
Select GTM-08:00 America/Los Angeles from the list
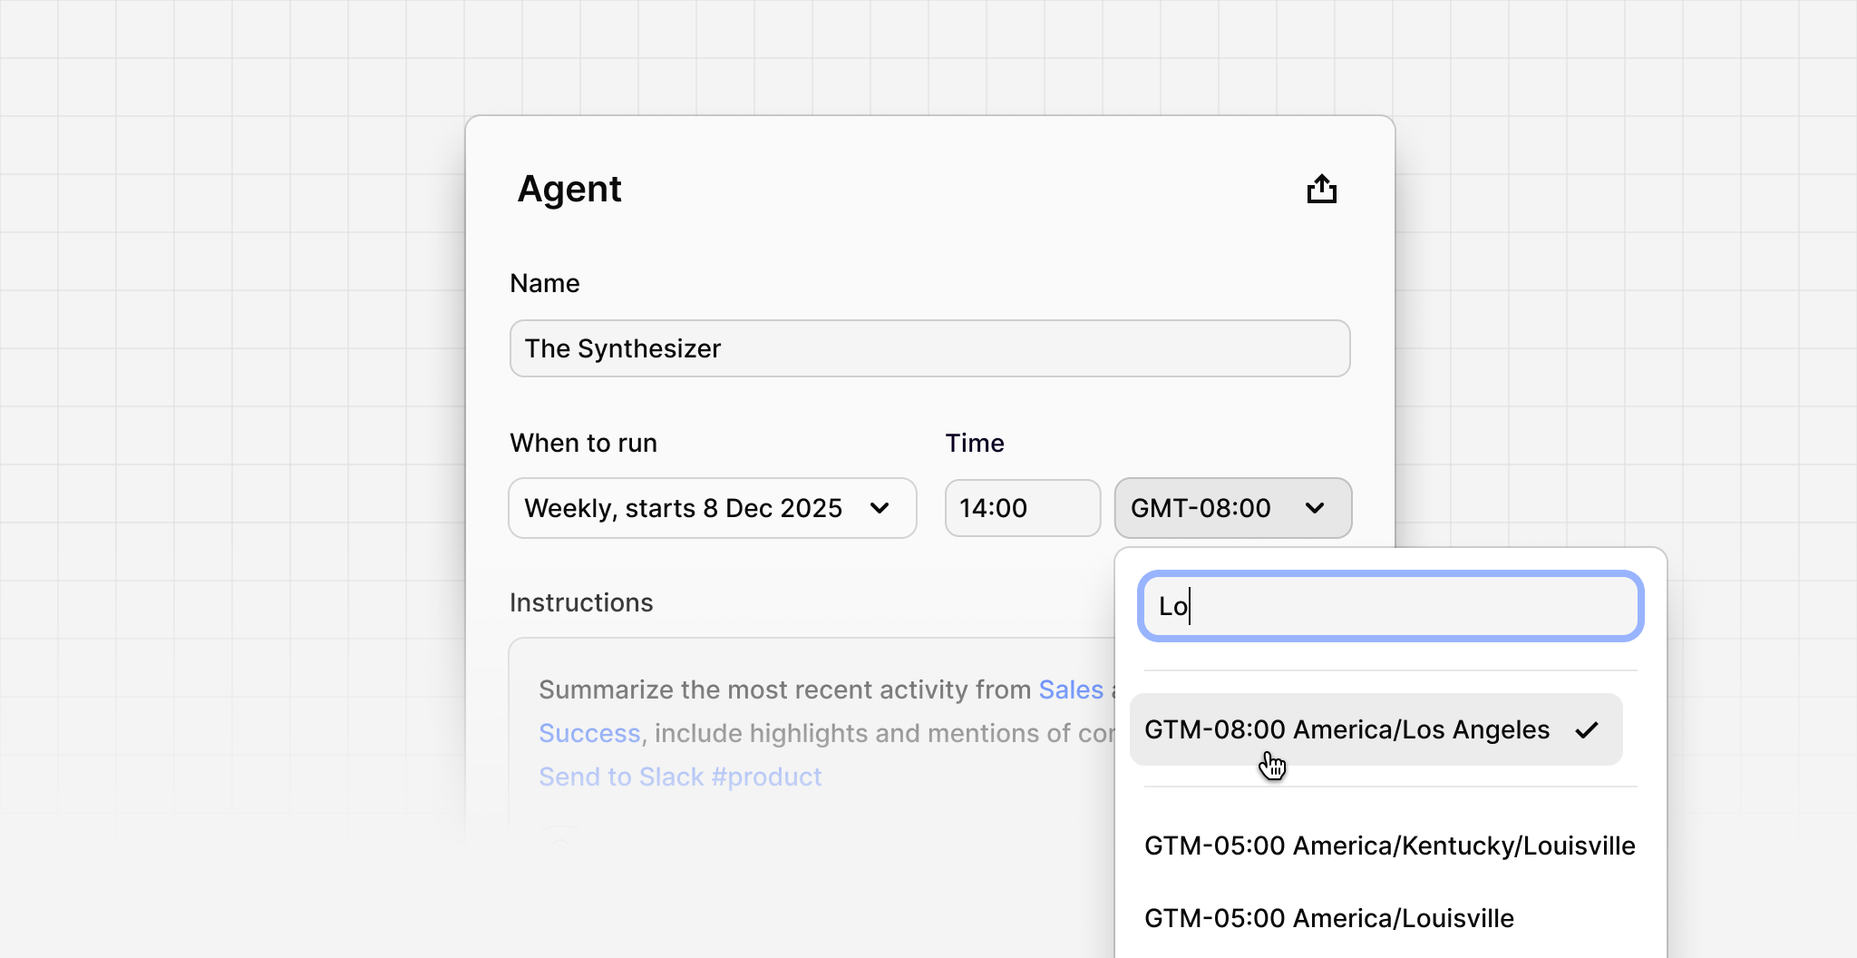(1347, 728)
